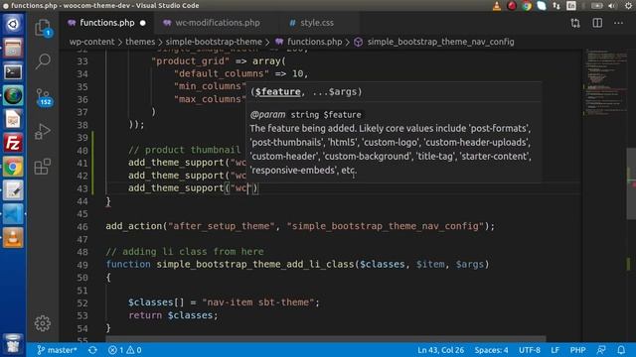Click "default_columns" key on line 34

(222, 73)
